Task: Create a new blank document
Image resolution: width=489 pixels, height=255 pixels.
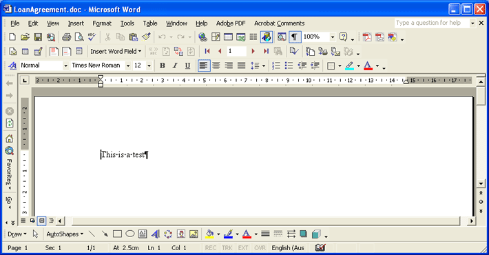Action: click(12, 37)
